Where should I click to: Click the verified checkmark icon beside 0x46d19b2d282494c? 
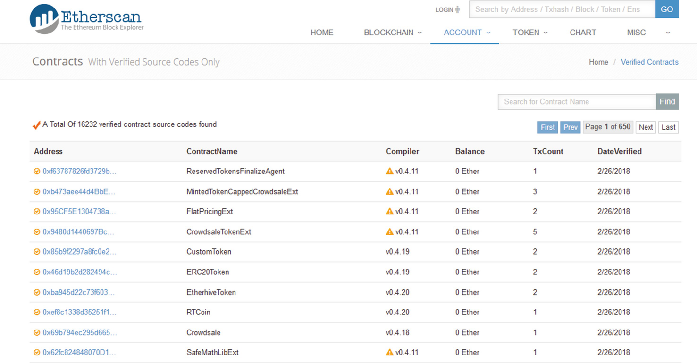pos(37,272)
